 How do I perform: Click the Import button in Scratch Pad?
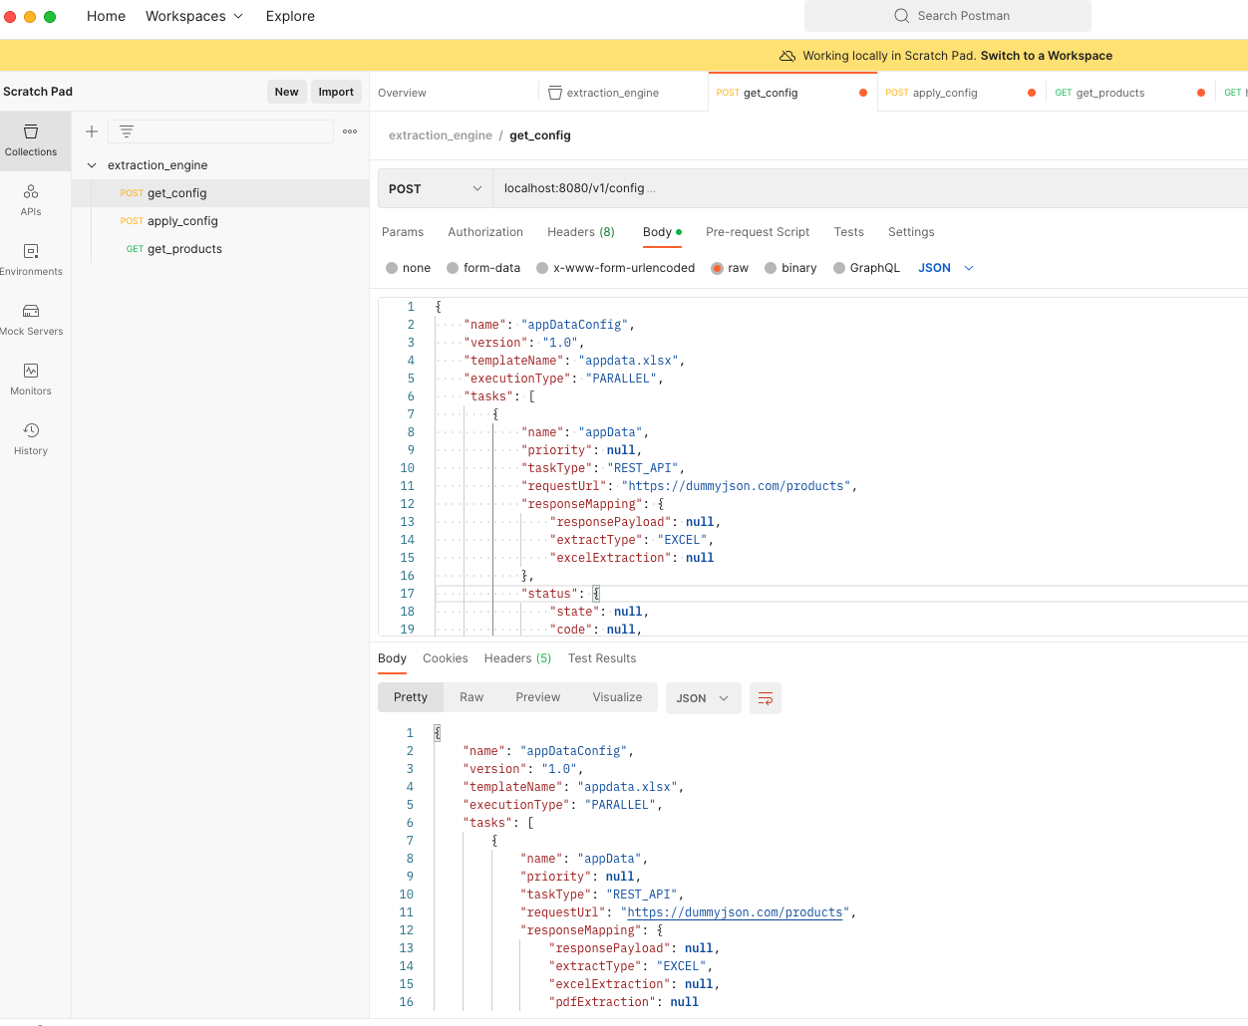(x=336, y=92)
